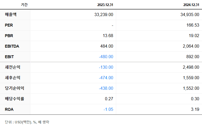Select the 세후손익 value 1,559.00
This screenshot has width=202, height=125.
click(191, 78)
